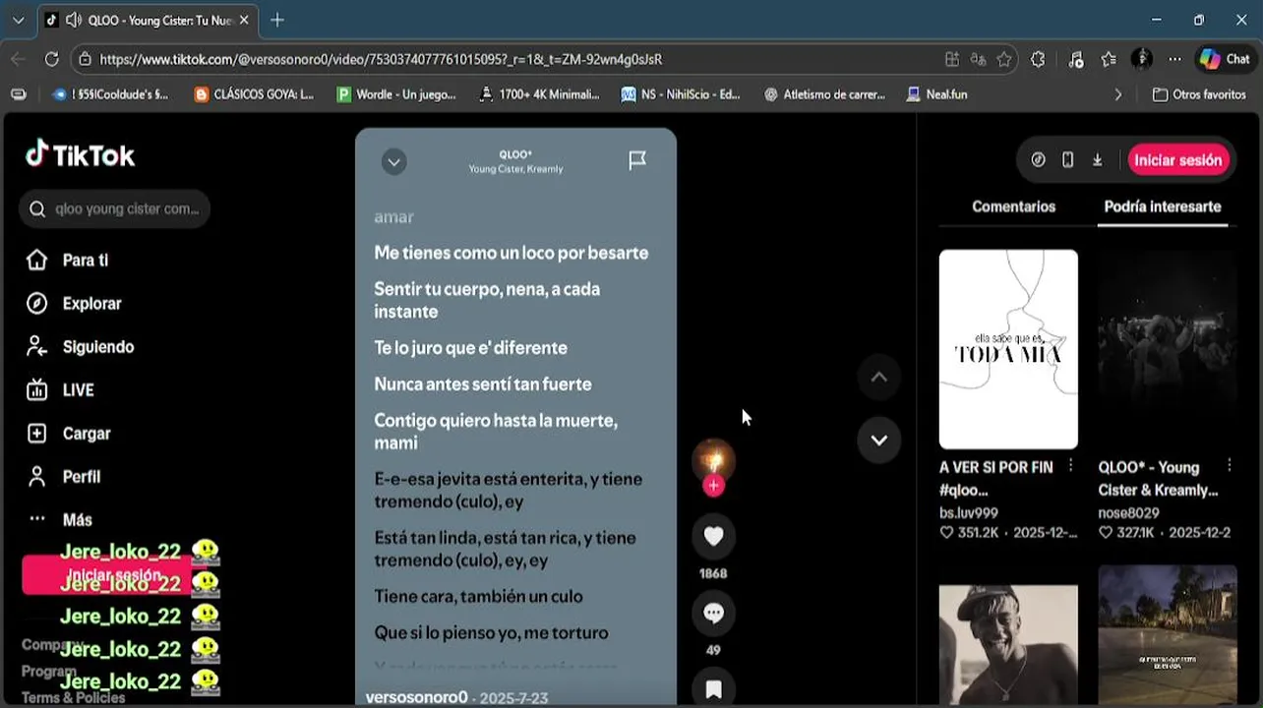1263x708 pixels.
Task: Open NS - NihilScio bookmark
Action: (681, 94)
